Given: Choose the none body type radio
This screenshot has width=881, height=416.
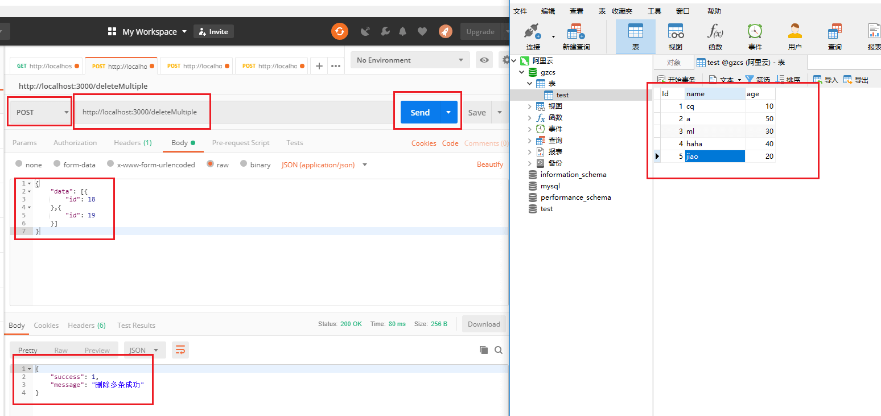Looking at the screenshot, I should pyautogui.click(x=19, y=164).
